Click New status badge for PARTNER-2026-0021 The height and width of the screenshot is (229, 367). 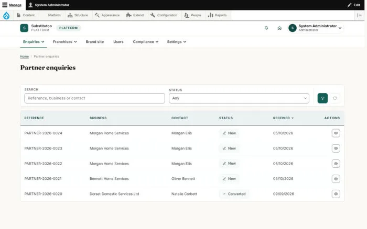coord(229,179)
